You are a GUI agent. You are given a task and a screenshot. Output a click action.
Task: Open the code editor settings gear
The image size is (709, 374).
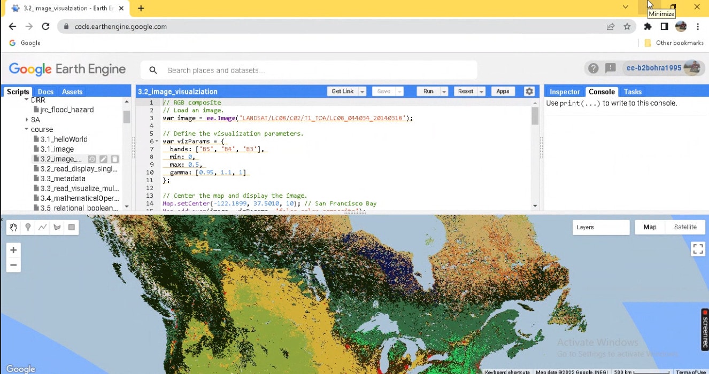point(529,91)
